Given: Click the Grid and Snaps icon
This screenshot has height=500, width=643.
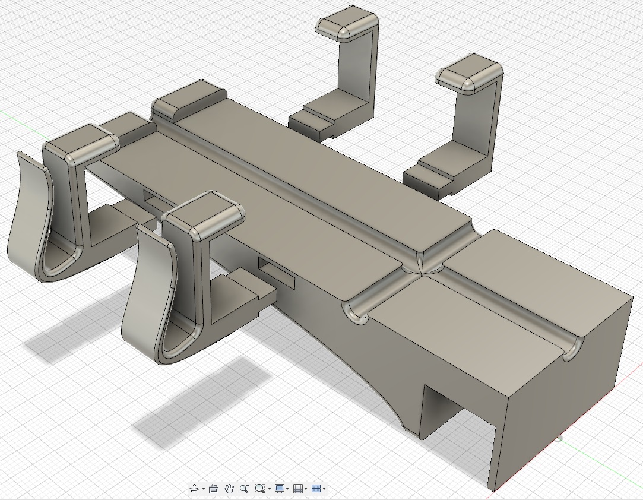Looking at the screenshot, I should pos(299,489).
